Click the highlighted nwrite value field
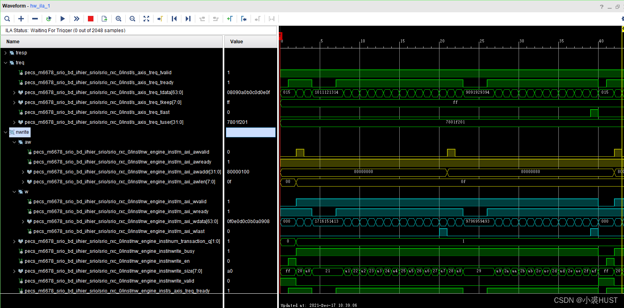Screen dimensions: 624x308 pyautogui.click(x=251, y=132)
